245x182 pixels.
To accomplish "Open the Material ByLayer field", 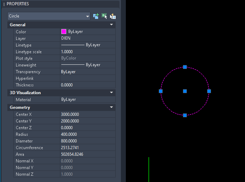I will pyautogui.click(x=88, y=100).
